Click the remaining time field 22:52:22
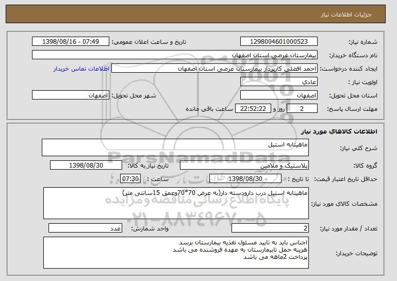 (253, 109)
